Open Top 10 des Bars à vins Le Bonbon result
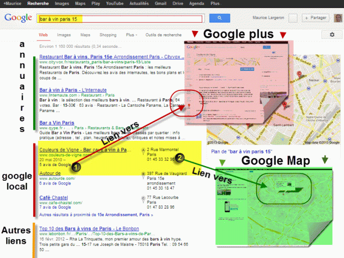The height and width of the screenshot is (258, 344). coord(89,229)
